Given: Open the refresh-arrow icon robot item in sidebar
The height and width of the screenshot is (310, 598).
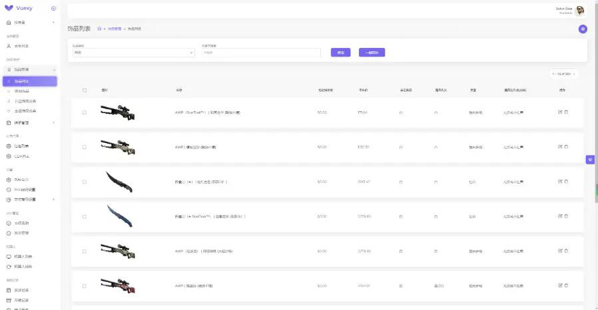Looking at the screenshot, I should click(30, 267).
